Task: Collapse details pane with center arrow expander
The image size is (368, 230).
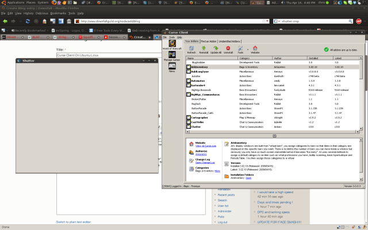Action: click(x=274, y=136)
